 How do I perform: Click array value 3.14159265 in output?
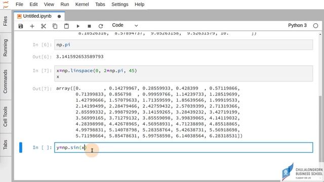156,112
